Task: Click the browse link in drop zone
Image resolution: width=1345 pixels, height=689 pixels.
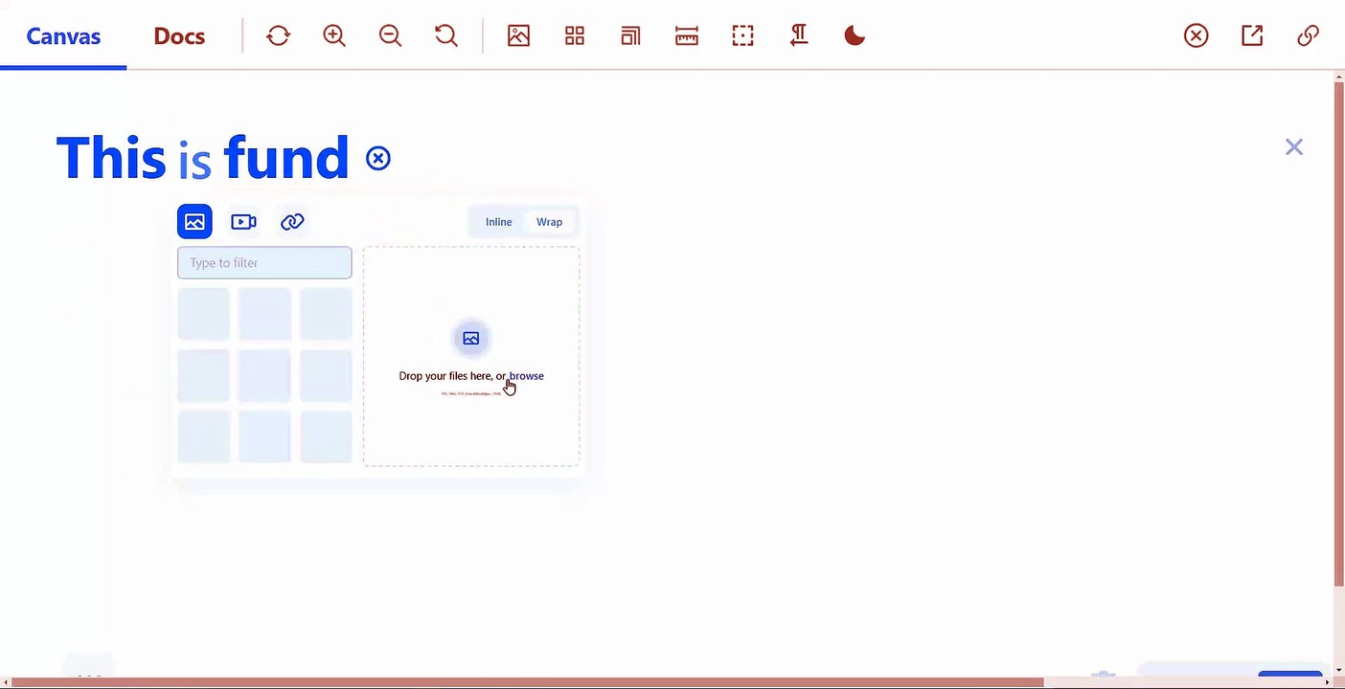Action: [526, 376]
